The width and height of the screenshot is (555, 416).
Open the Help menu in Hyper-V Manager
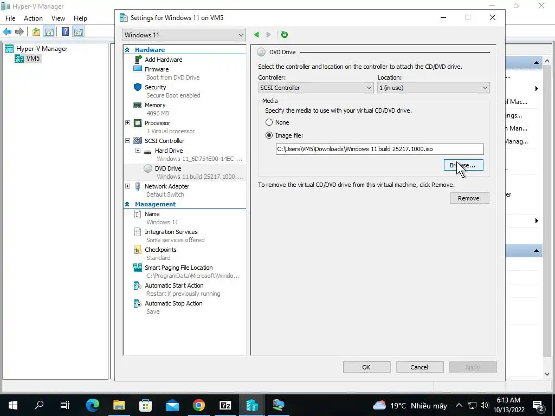coord(80,18)
